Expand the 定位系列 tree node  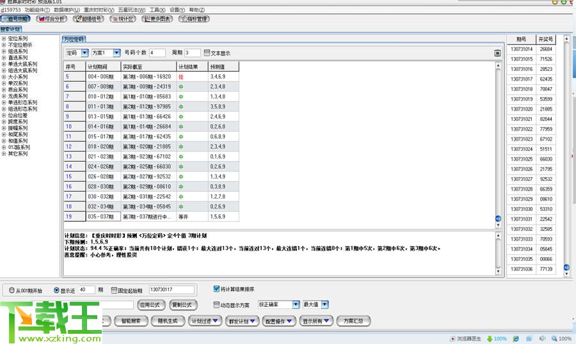4,38
